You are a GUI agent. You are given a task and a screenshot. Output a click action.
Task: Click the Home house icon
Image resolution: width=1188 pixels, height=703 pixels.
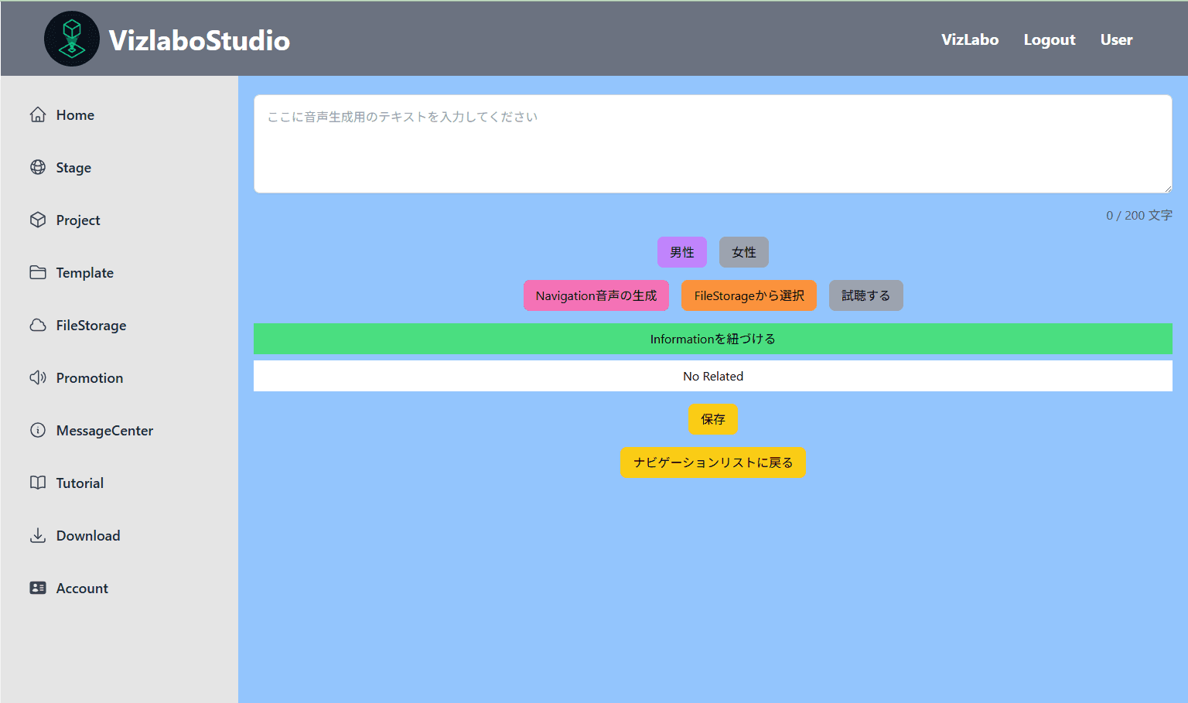(38, 114)
